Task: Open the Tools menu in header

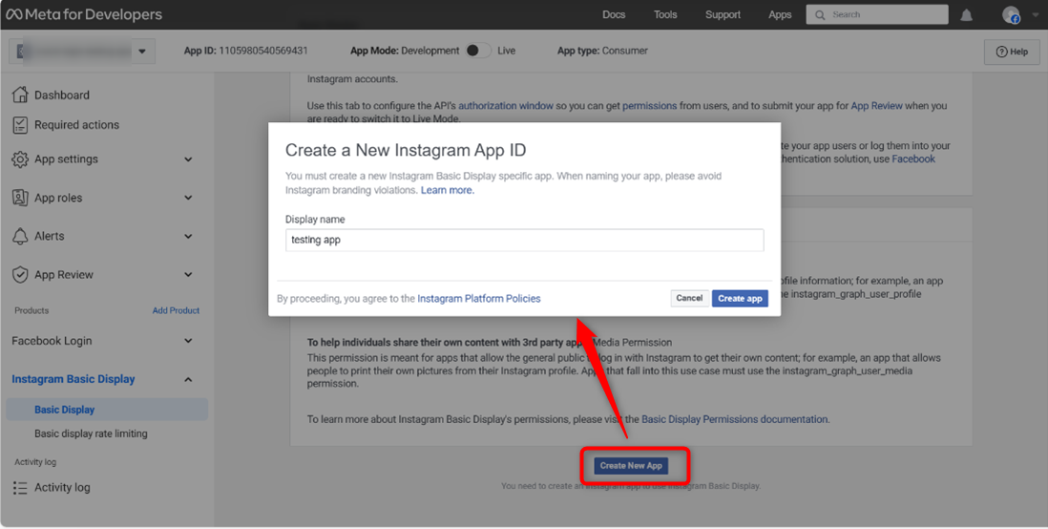Action: [x=665, y=14]
